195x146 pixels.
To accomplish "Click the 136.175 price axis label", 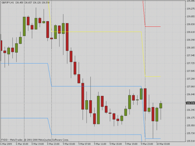I will 191,118.
